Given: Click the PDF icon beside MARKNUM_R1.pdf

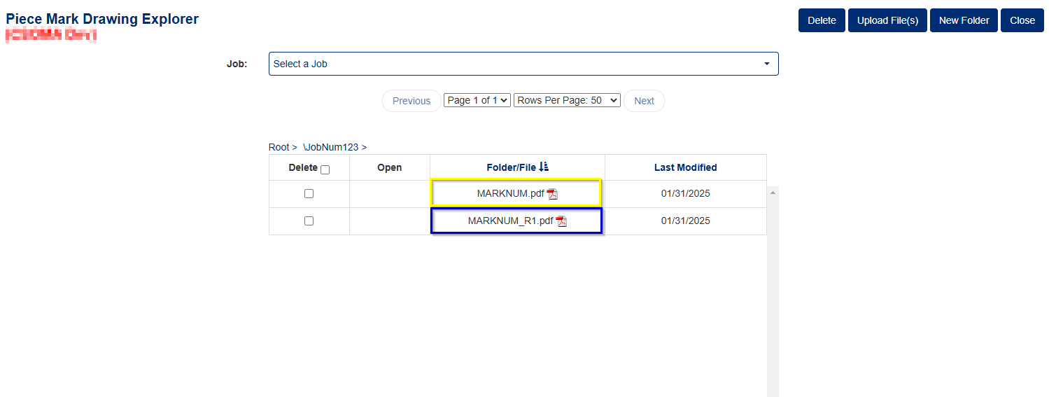Looking at the screenshot, I should 561,221.
